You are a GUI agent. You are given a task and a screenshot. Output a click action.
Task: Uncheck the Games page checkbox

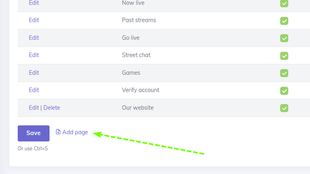[284, 73]
